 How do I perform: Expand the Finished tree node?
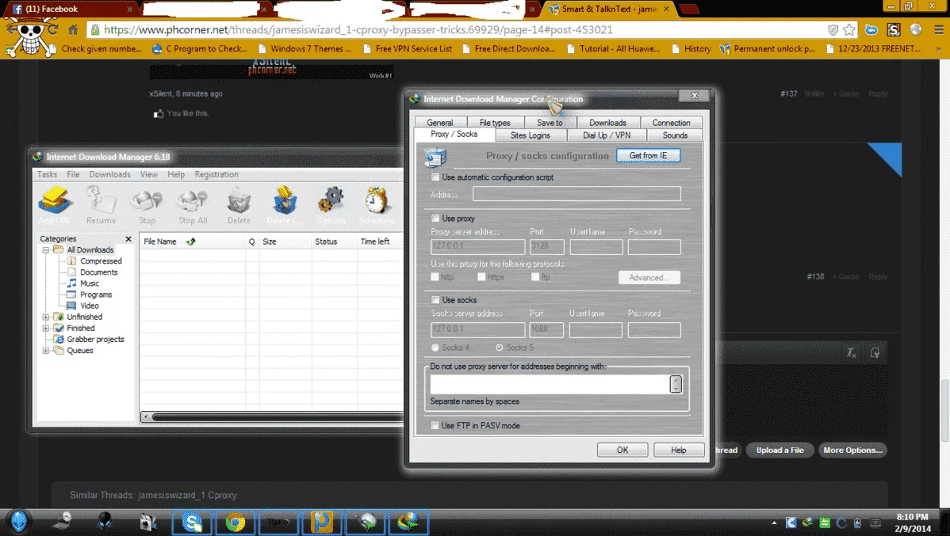45,328
